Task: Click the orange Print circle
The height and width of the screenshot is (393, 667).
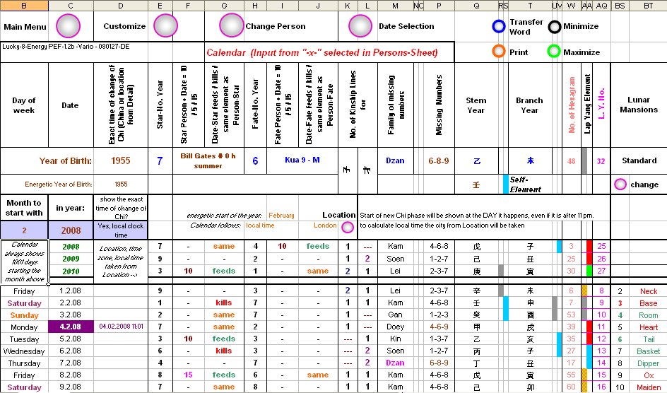Action: pyautogui.click(x=499, y=52)
